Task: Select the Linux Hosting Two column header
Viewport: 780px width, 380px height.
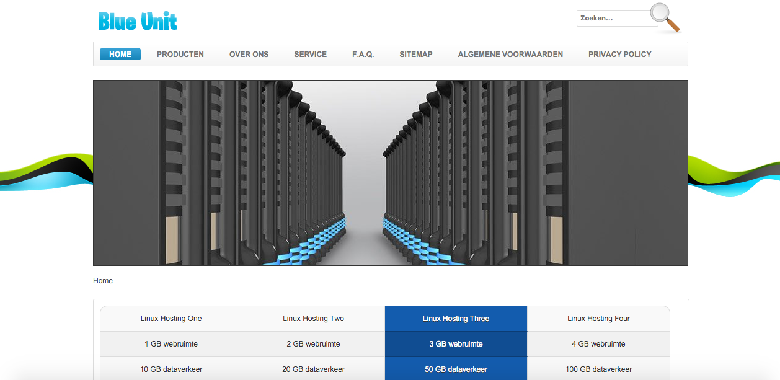Action: [x=313, y=319]
